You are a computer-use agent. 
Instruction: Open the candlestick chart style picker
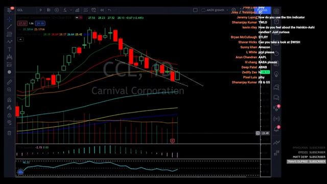tap(49, 10)
